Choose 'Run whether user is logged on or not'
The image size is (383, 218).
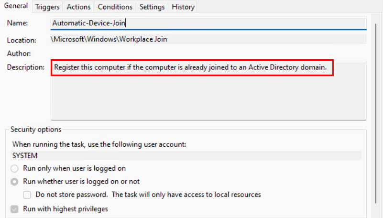(15, 182)
